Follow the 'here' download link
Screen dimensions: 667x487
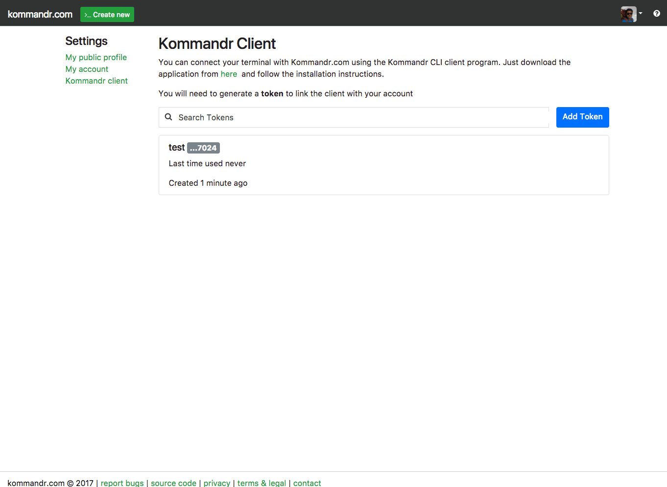click(x=229, y=74)
